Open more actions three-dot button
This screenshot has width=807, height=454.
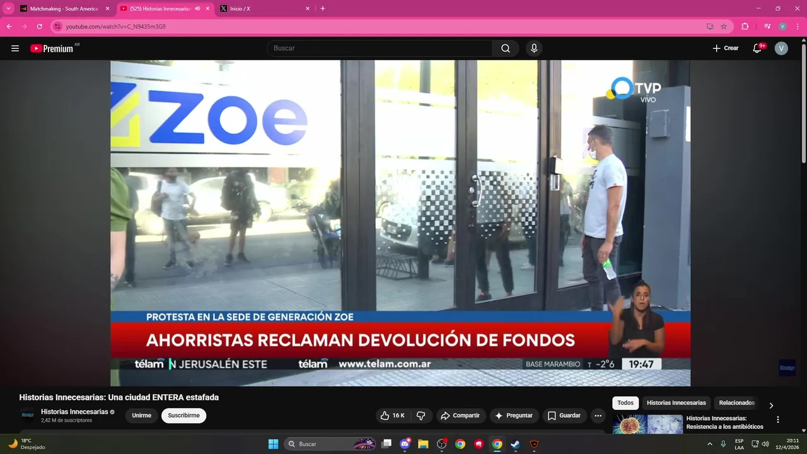[598, 416]
